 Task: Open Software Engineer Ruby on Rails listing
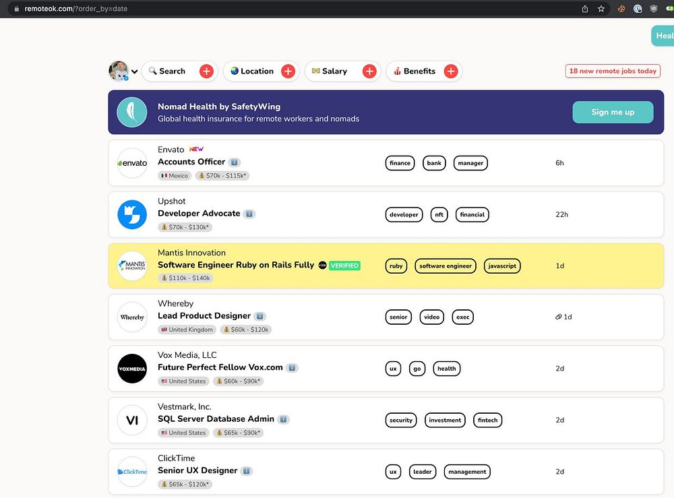click(236, 265)
